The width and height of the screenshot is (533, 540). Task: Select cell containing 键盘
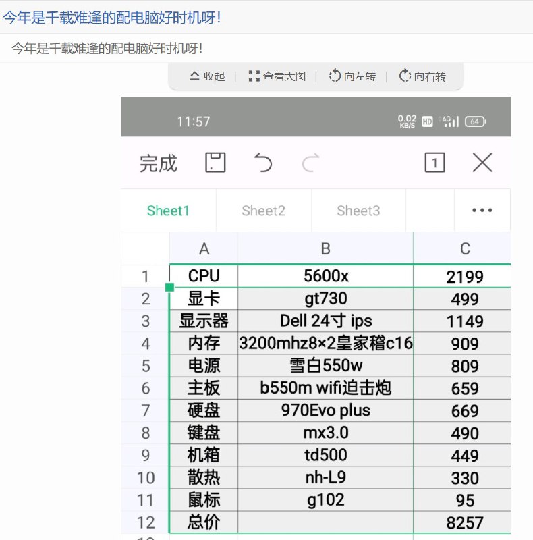[204, 433]
